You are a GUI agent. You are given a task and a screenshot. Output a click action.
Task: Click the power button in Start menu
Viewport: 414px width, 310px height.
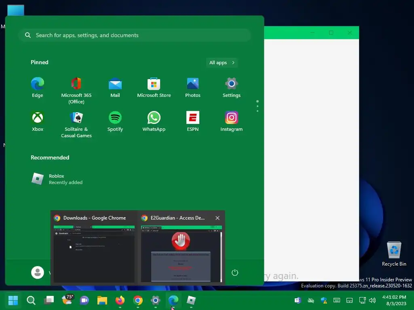click(x=235, y=272)
